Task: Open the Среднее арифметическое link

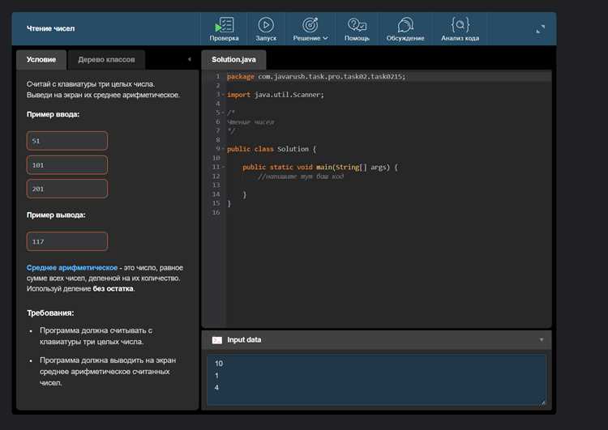Action: coord(71,268)
